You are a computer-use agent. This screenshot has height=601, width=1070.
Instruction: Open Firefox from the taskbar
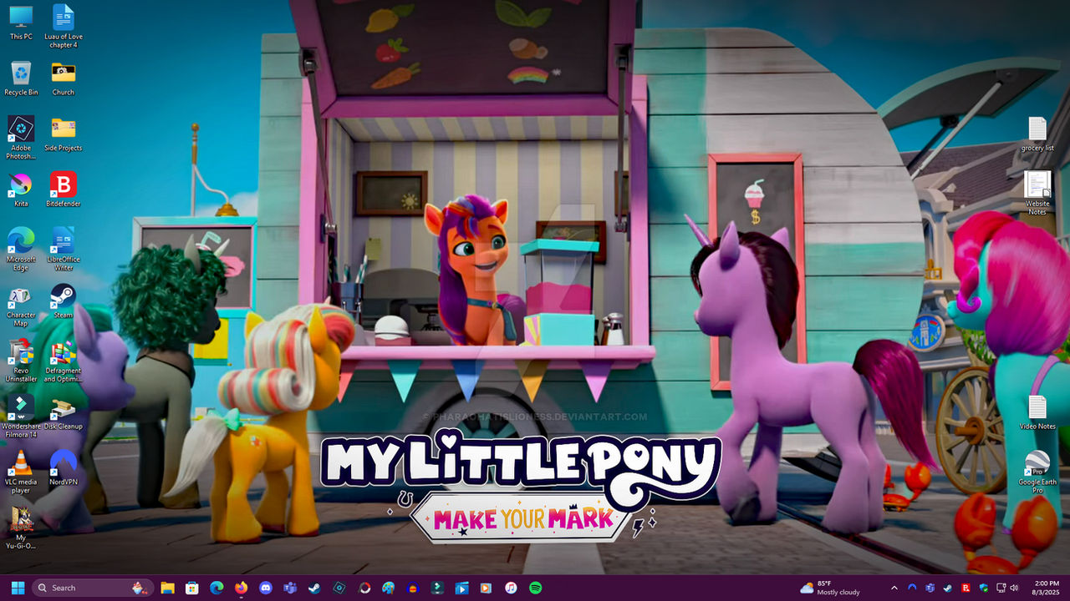242,588
